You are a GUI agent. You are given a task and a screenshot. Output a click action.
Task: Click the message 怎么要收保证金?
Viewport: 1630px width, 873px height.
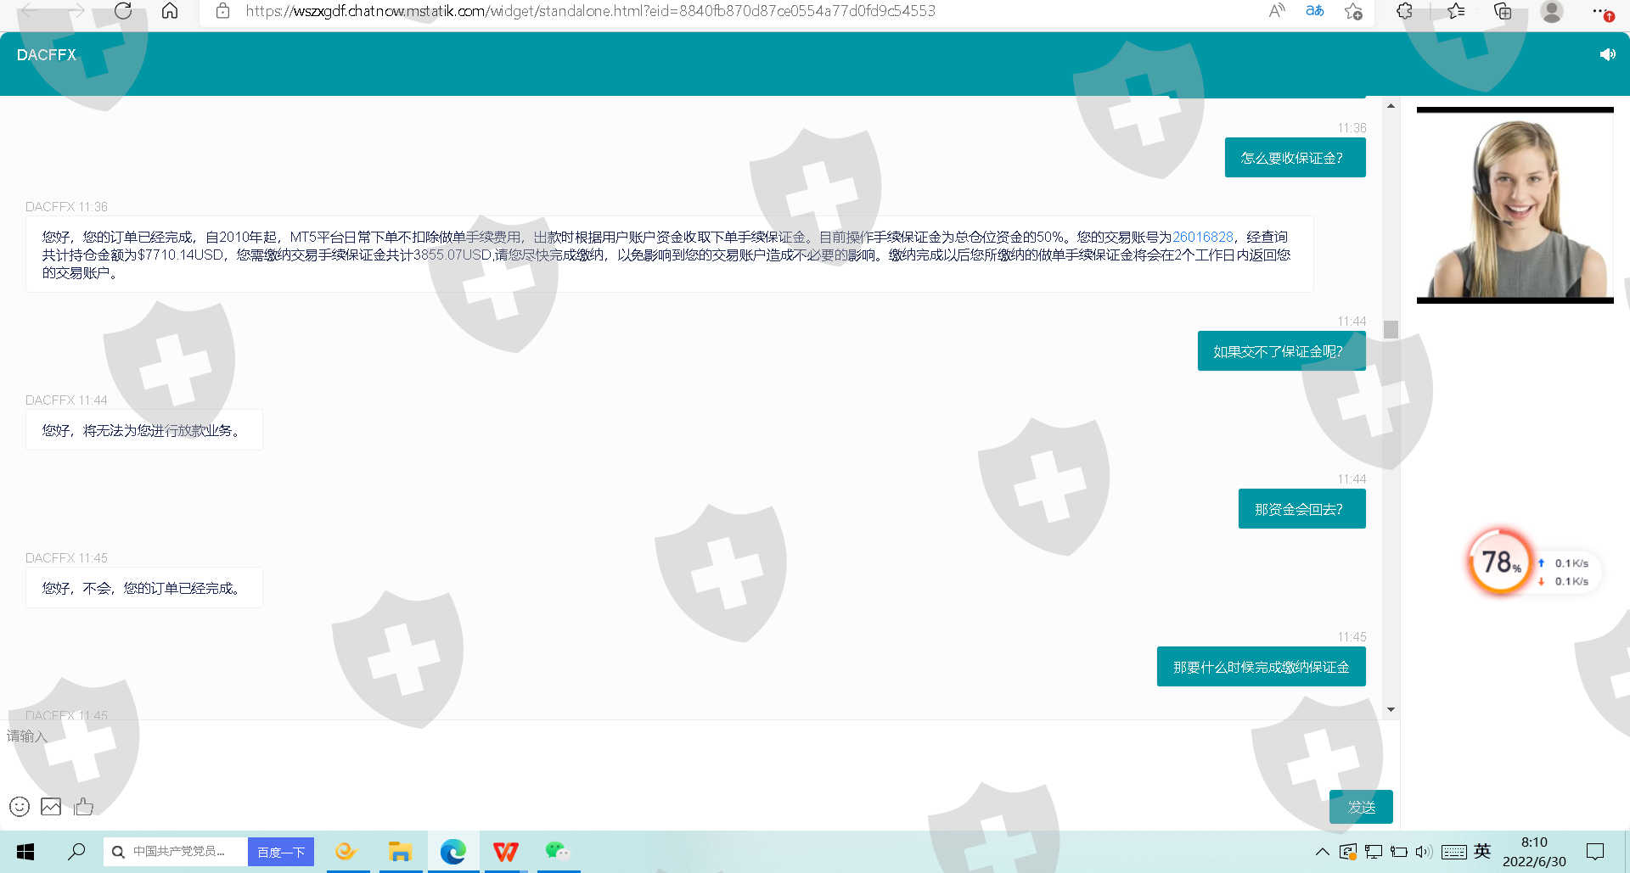[1295, 158]
